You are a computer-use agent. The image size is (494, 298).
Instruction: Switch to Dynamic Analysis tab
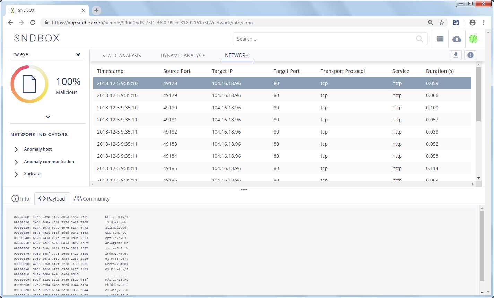(x=183, y=56)
